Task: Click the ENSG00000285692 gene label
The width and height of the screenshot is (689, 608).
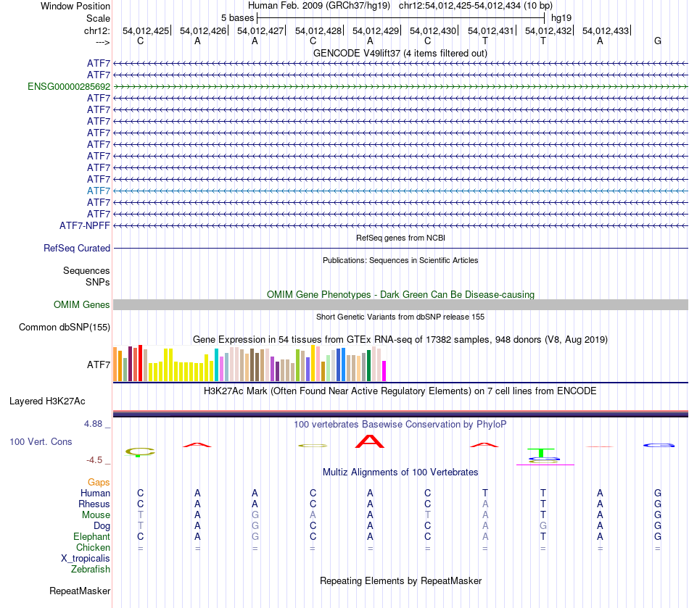Action: pos(69,86)
